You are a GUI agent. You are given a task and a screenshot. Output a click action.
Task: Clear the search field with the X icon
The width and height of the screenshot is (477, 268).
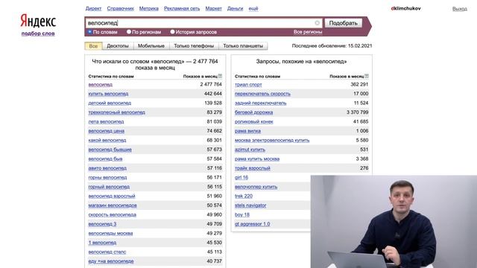click(x=317, y=23)
